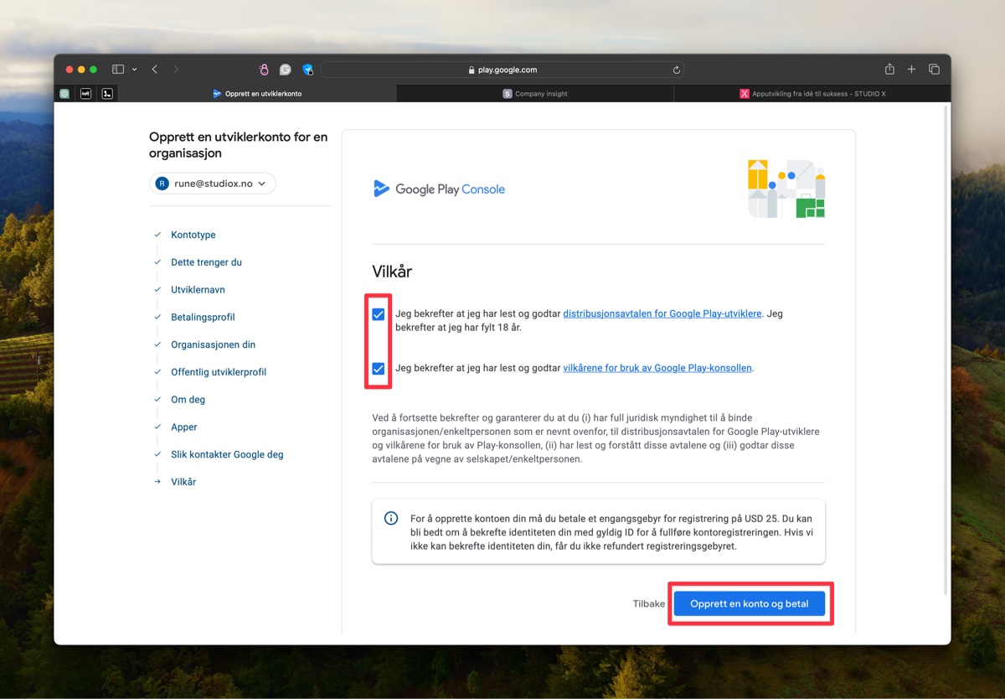Open vilkårene for bruk av Google Play-konsollen link
This screenshot has width=1005, height=699.
point(657,367)
